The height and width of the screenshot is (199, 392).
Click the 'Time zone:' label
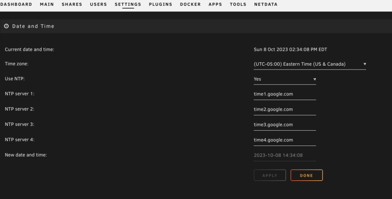click(x=16, y=64)
